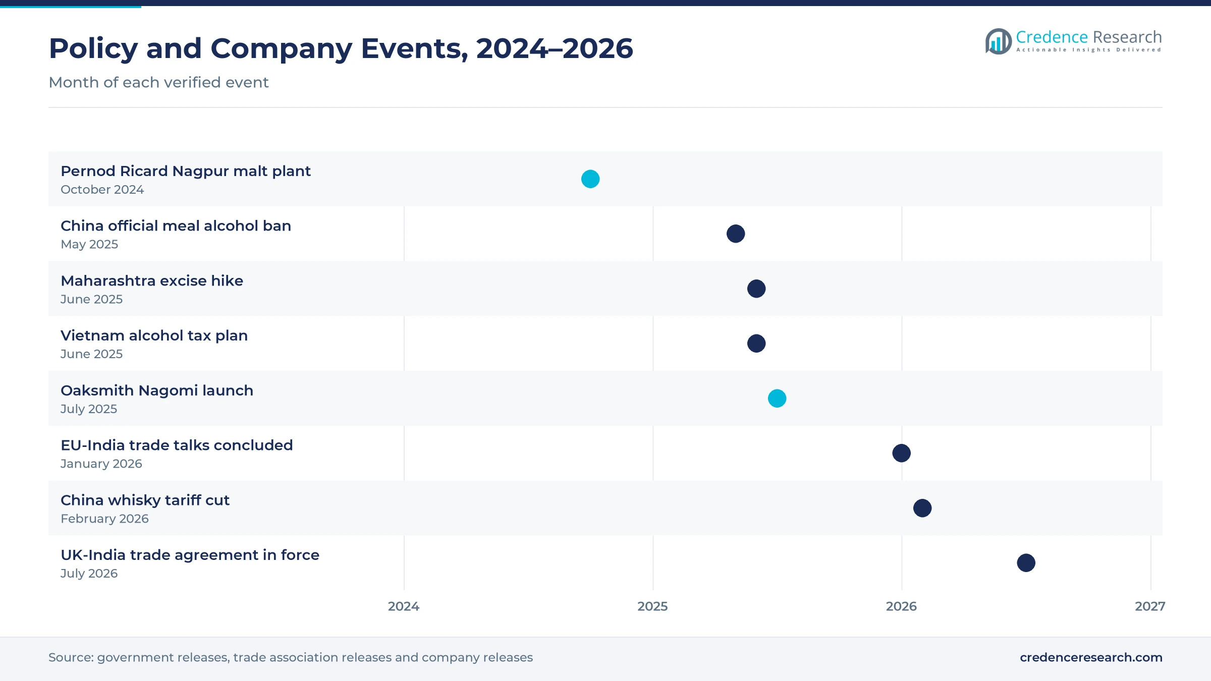
Task: Select the Pernod Ricard Nagpur October 2024 marker
Action: 590,179
